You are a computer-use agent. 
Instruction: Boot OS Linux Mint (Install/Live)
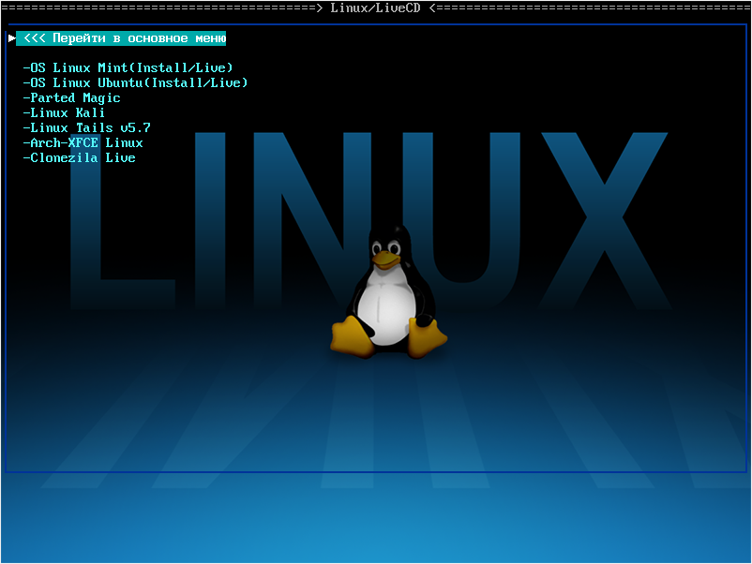[128, 67]
